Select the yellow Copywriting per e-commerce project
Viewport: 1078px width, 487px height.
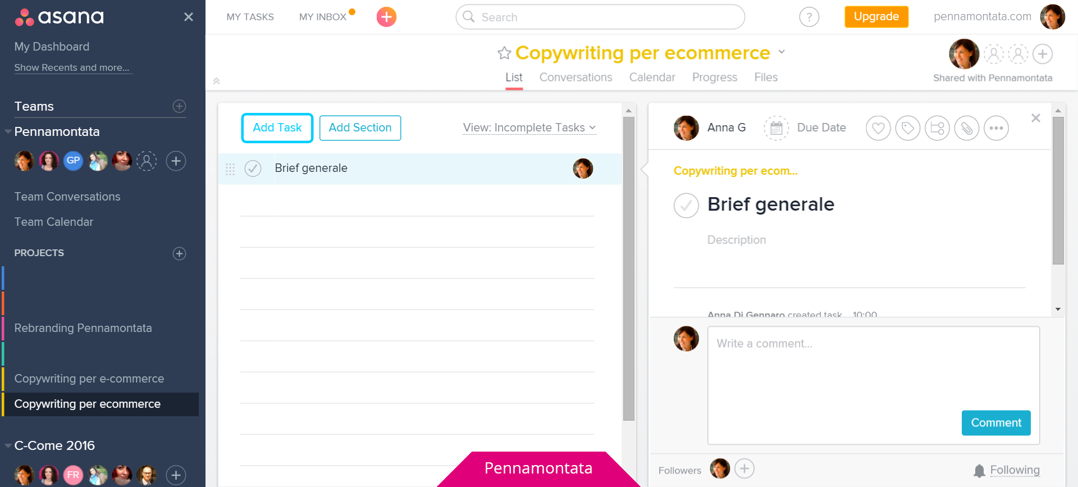(89, 379)
